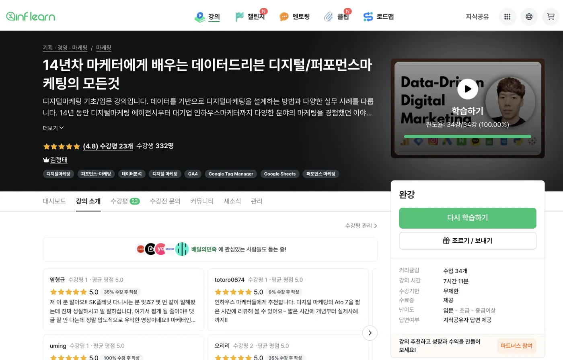
Task: Click the crown icon beside 김형태
Action: [46, 160]
